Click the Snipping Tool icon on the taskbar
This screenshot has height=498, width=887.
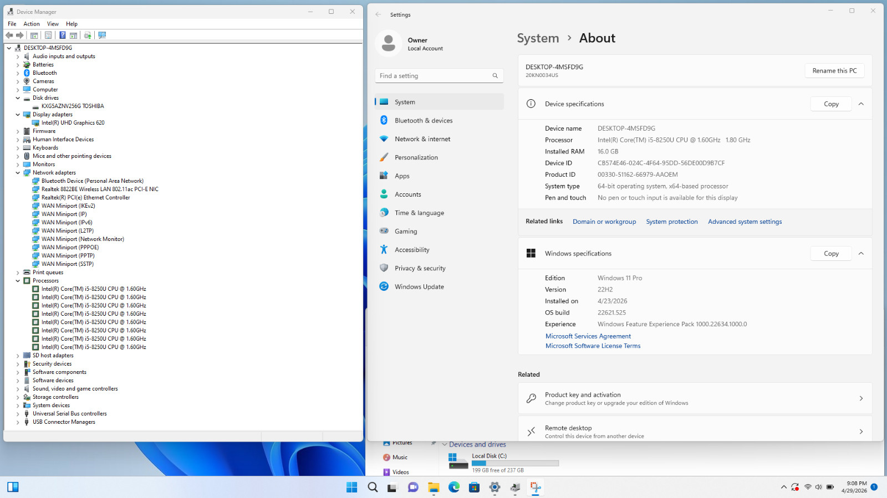tap(536, 487)
